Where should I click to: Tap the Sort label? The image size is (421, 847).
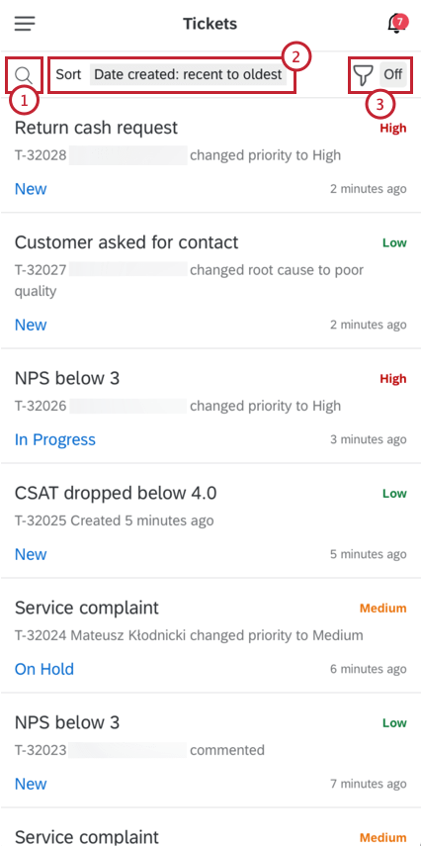click(68, 74)
